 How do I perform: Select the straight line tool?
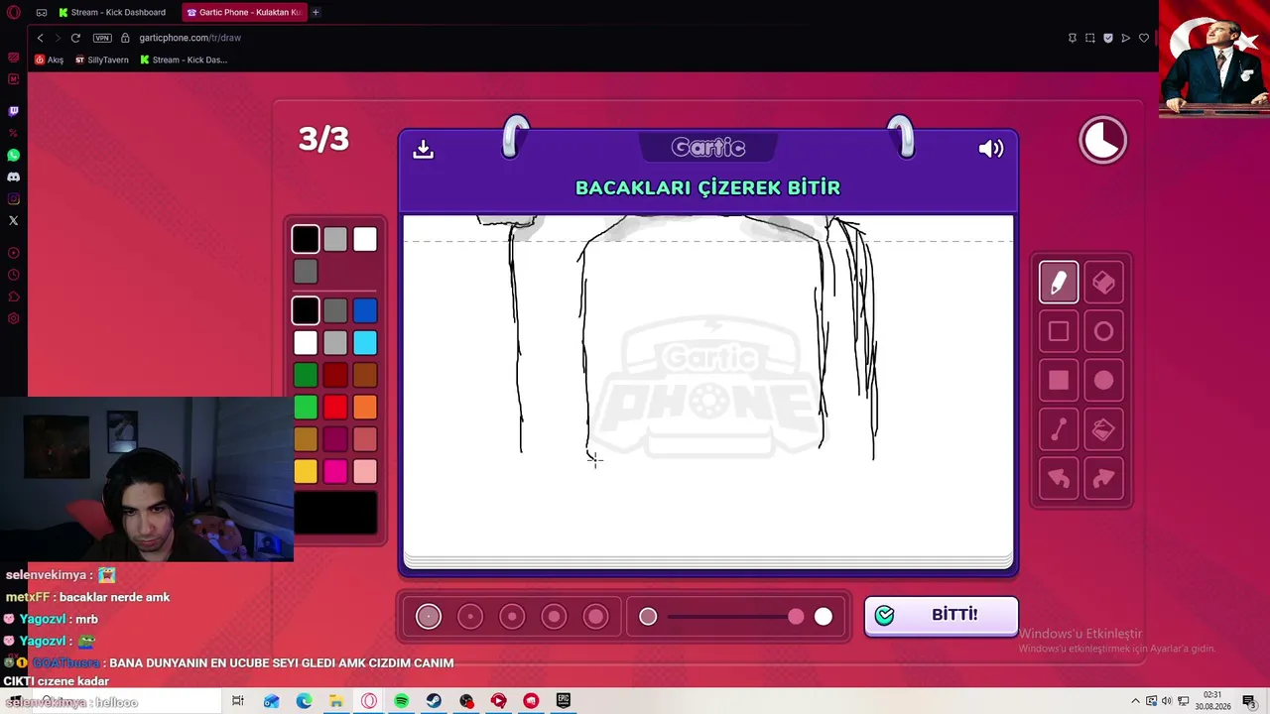[x=1059, y=429]
